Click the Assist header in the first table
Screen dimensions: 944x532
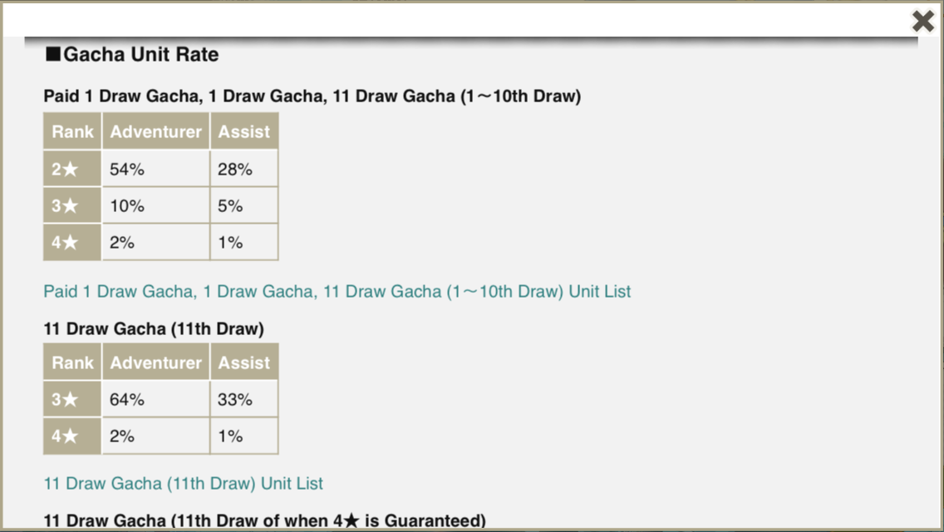(x=243, y=131)
